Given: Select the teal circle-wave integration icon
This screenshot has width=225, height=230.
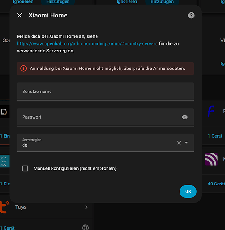Looking at the screenshot, I should click(5, 161).
